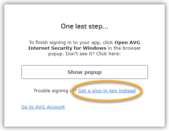Click the word popup in Show popup button
169x131 pixels.
pyautogui.click(x=93, y=73)
